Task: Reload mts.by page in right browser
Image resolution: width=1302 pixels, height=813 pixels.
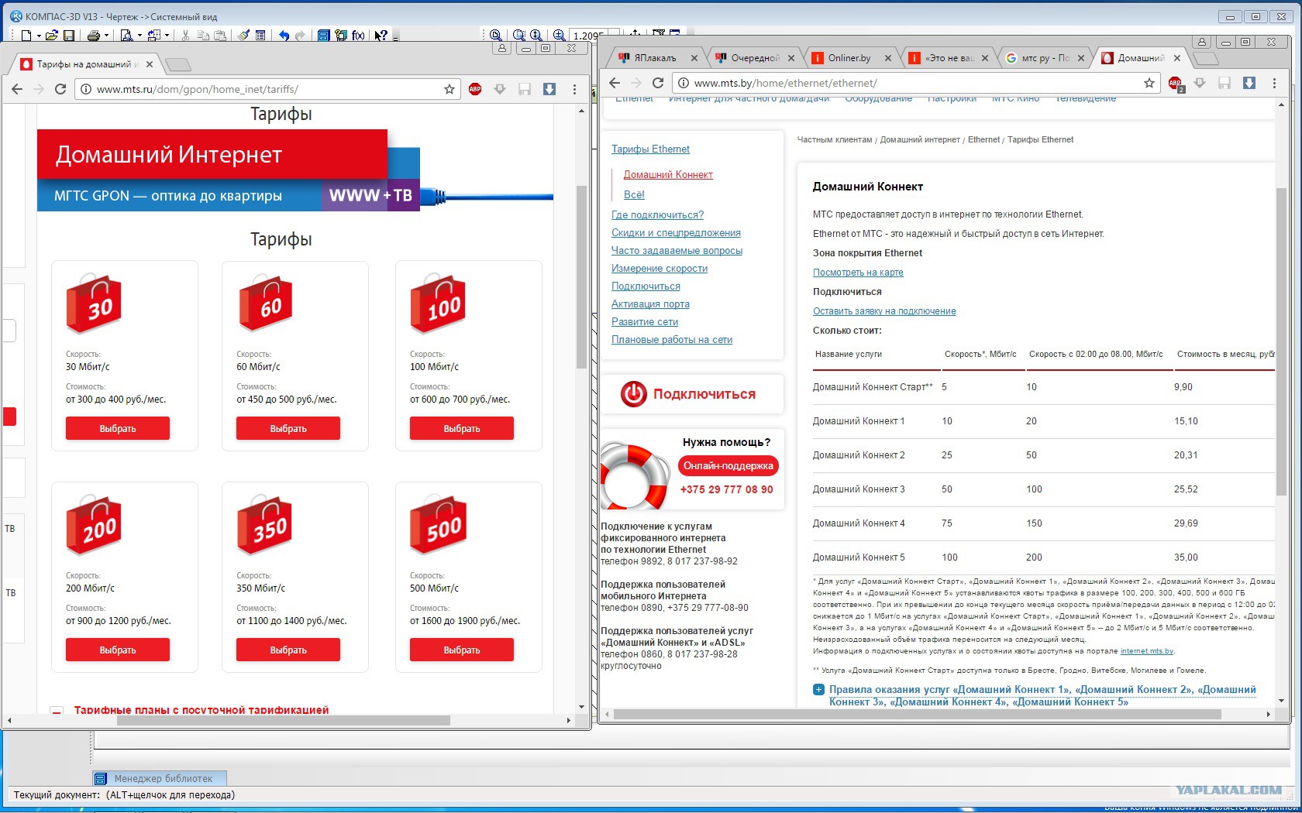Action: click(658, 83)
